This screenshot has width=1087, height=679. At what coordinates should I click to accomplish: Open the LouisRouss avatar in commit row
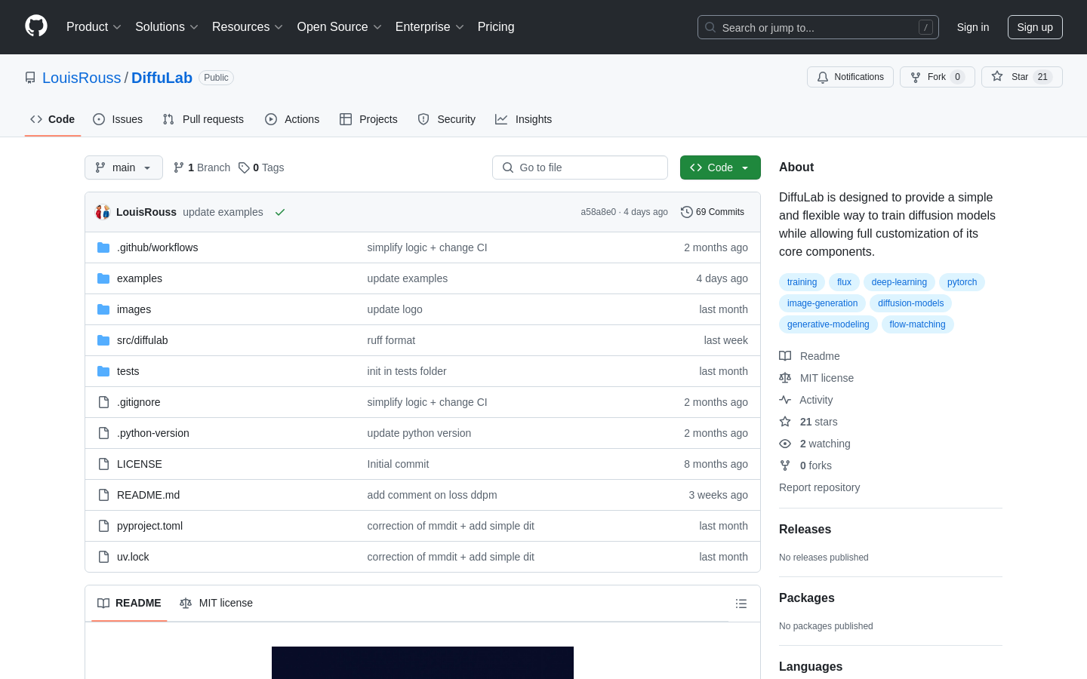point(103,212)
